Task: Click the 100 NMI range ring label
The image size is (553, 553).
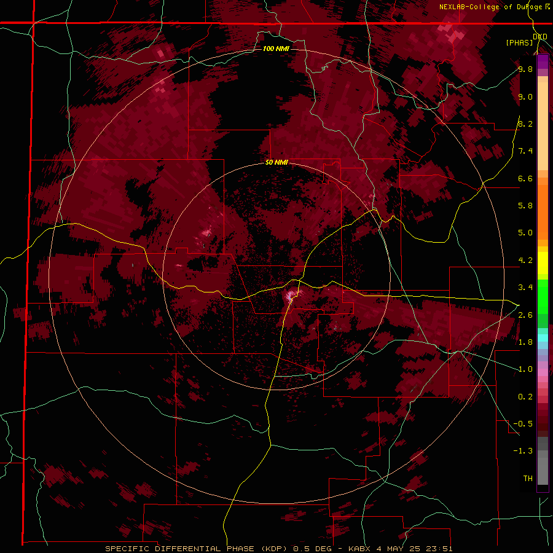Action: pyautogui.click(x=276, y=49)
